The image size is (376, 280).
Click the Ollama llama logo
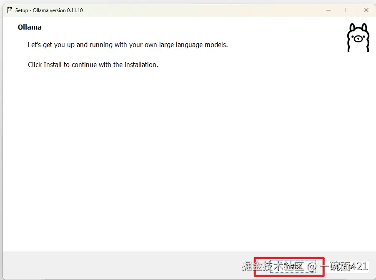pos(358,37)
